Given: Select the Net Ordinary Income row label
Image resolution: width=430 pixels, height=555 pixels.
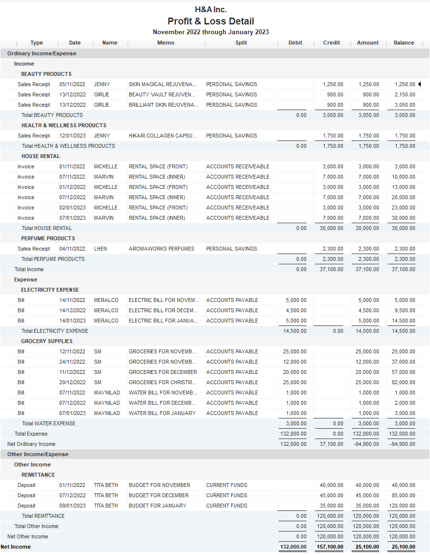Looking at the screenshot, I should (x=31, y=443).
